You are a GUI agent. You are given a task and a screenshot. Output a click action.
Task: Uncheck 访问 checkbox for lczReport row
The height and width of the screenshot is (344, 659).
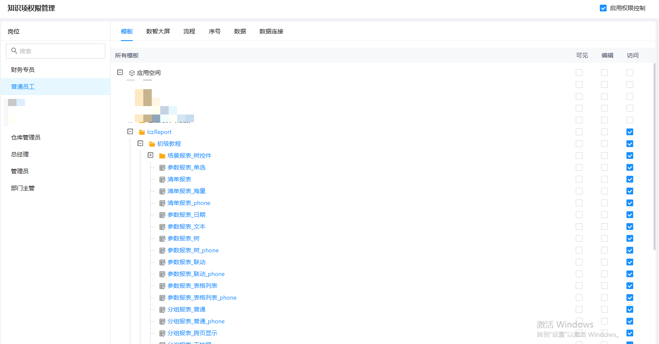tap(630, 132)
